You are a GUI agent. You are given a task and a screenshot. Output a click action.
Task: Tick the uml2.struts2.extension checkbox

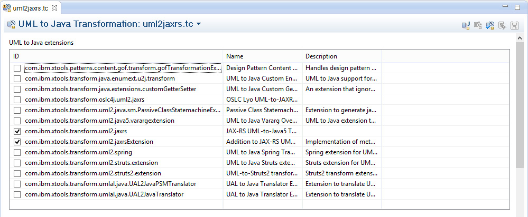coord(17,173)
